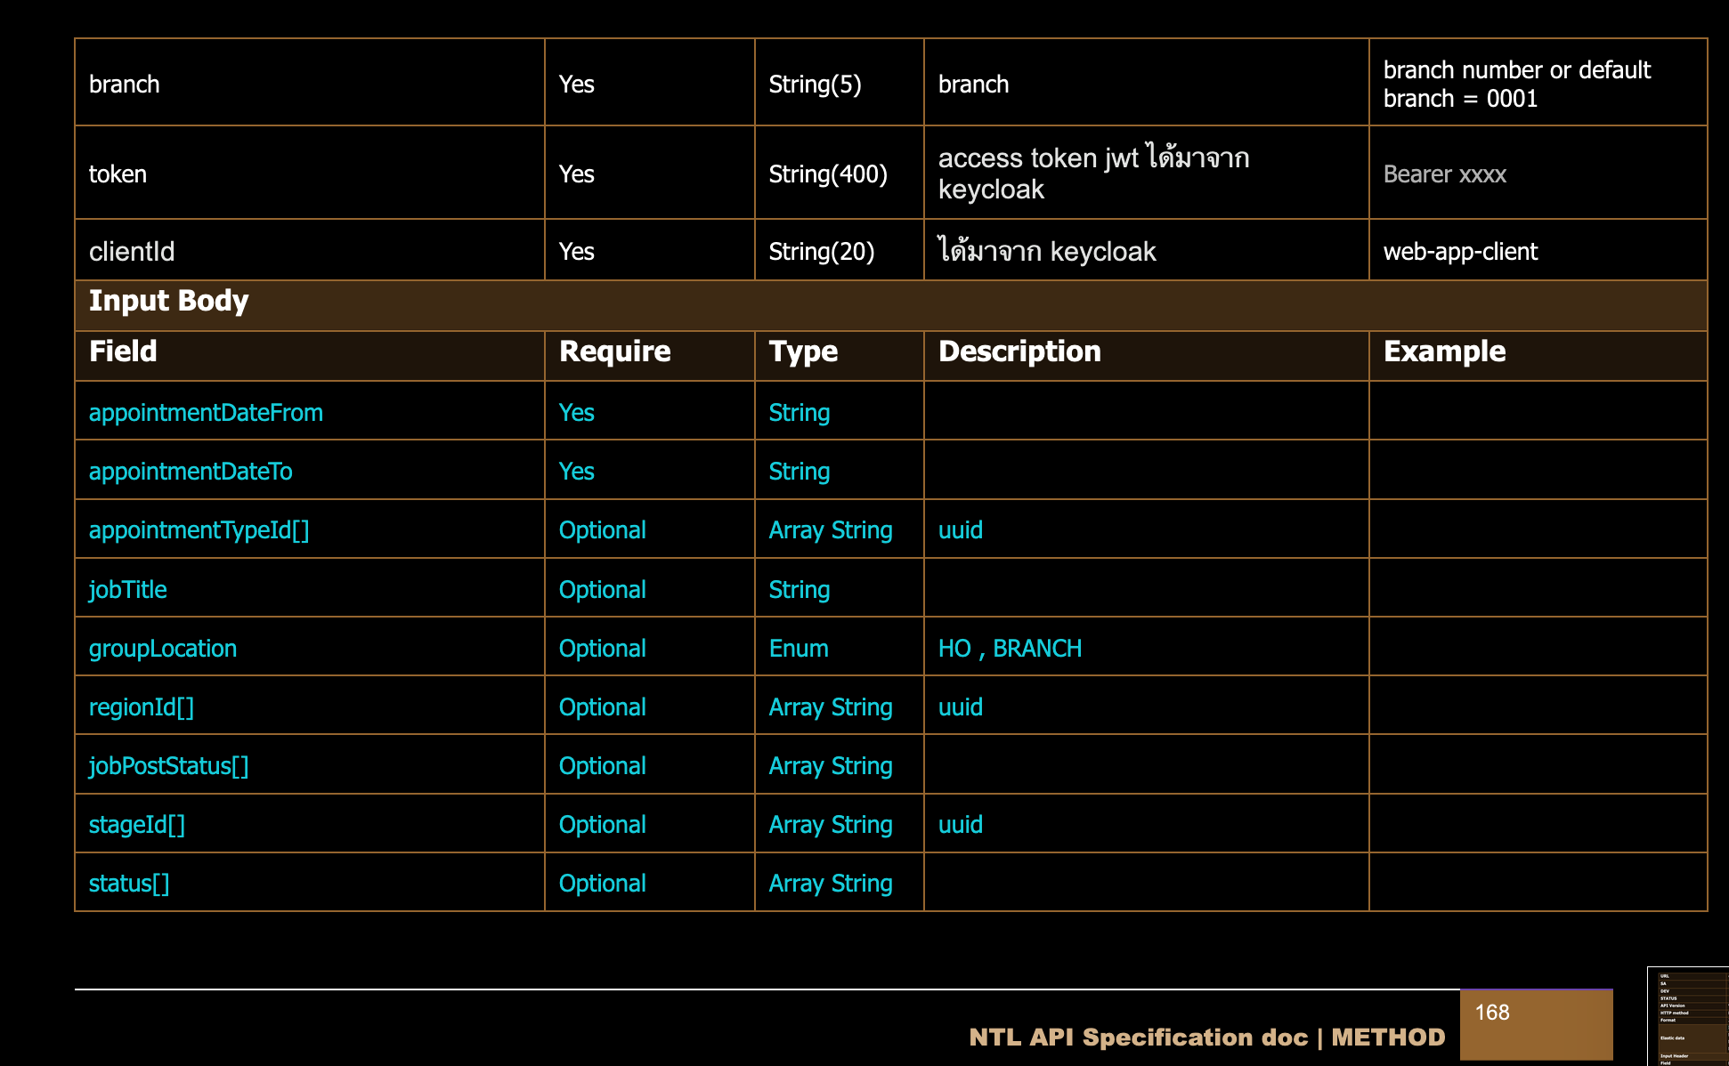Click the status[] field entry

pos(129,884)
